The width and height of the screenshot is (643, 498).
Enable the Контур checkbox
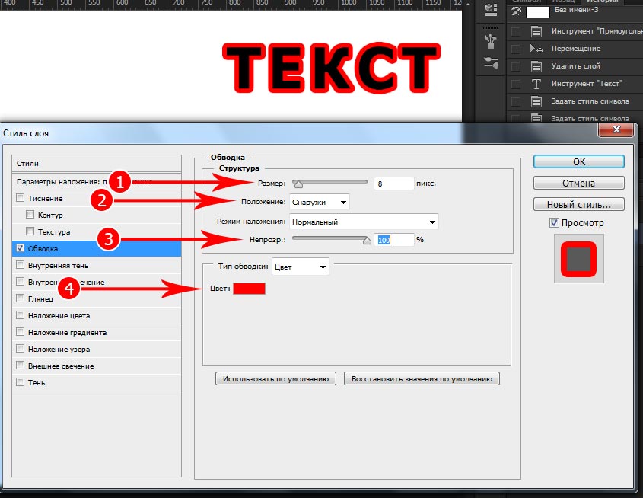(x=30, y=215)
